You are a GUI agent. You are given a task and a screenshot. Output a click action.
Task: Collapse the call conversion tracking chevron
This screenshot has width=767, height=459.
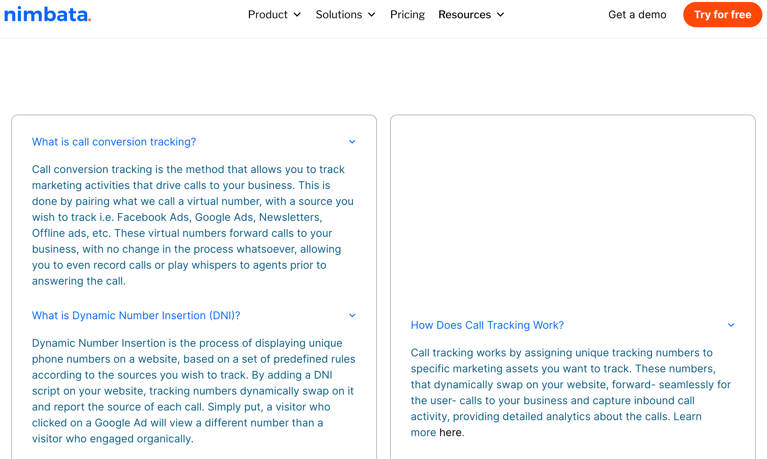(x=352, y=142)
